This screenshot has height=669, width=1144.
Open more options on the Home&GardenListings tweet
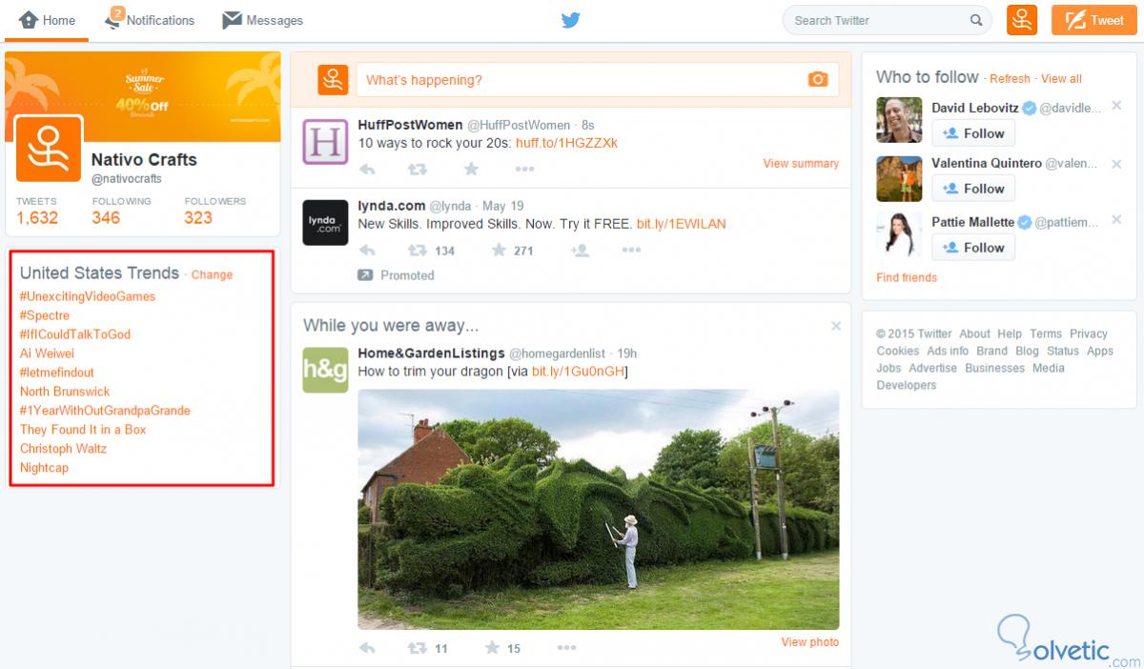pyautogui.click(x=566, y=648)
